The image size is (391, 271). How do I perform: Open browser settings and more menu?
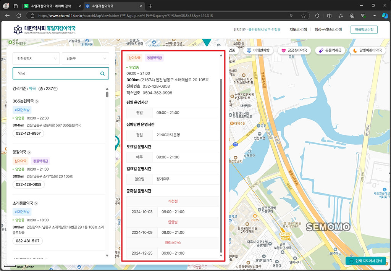[x=374, y=15]
